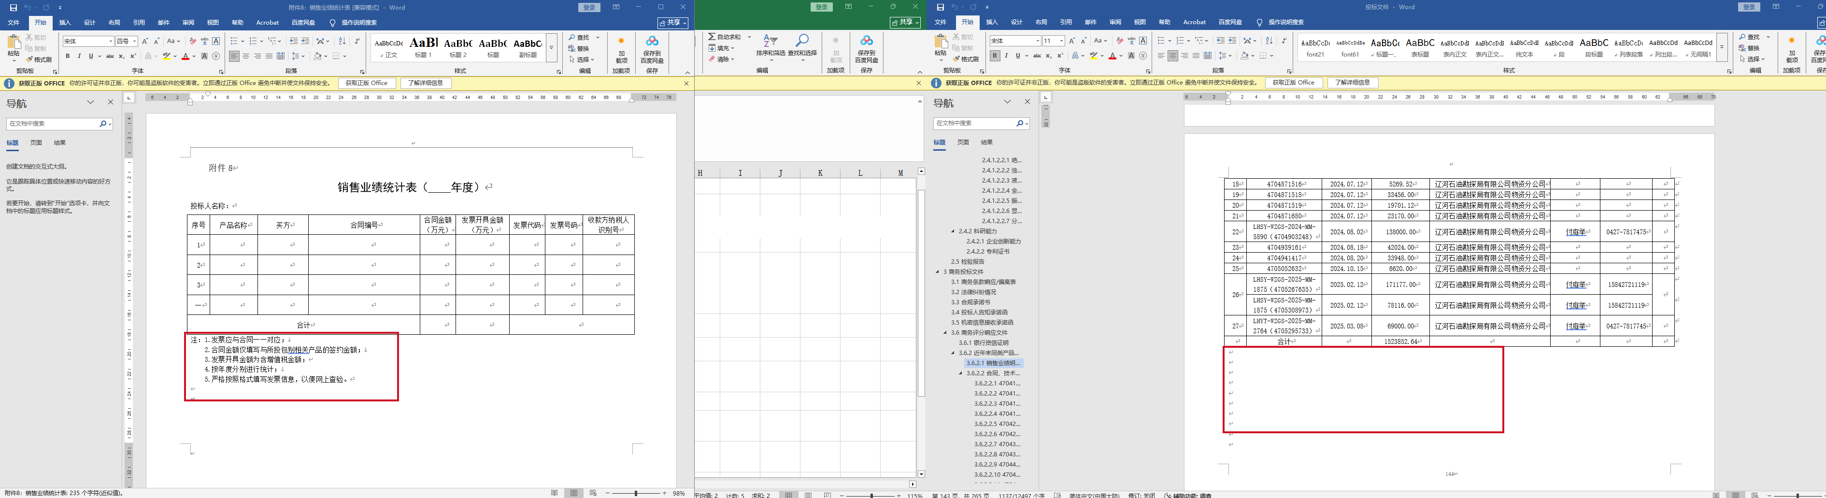Viewport: 1826px width, 498px height.
Task: Save the 附件8 Word document via quick access toolbar
Action: pyautogui.click(x=13, y=7)
